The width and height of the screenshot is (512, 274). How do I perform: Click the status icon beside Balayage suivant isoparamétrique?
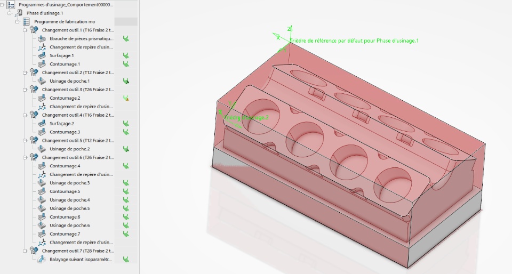coord(126,259)
